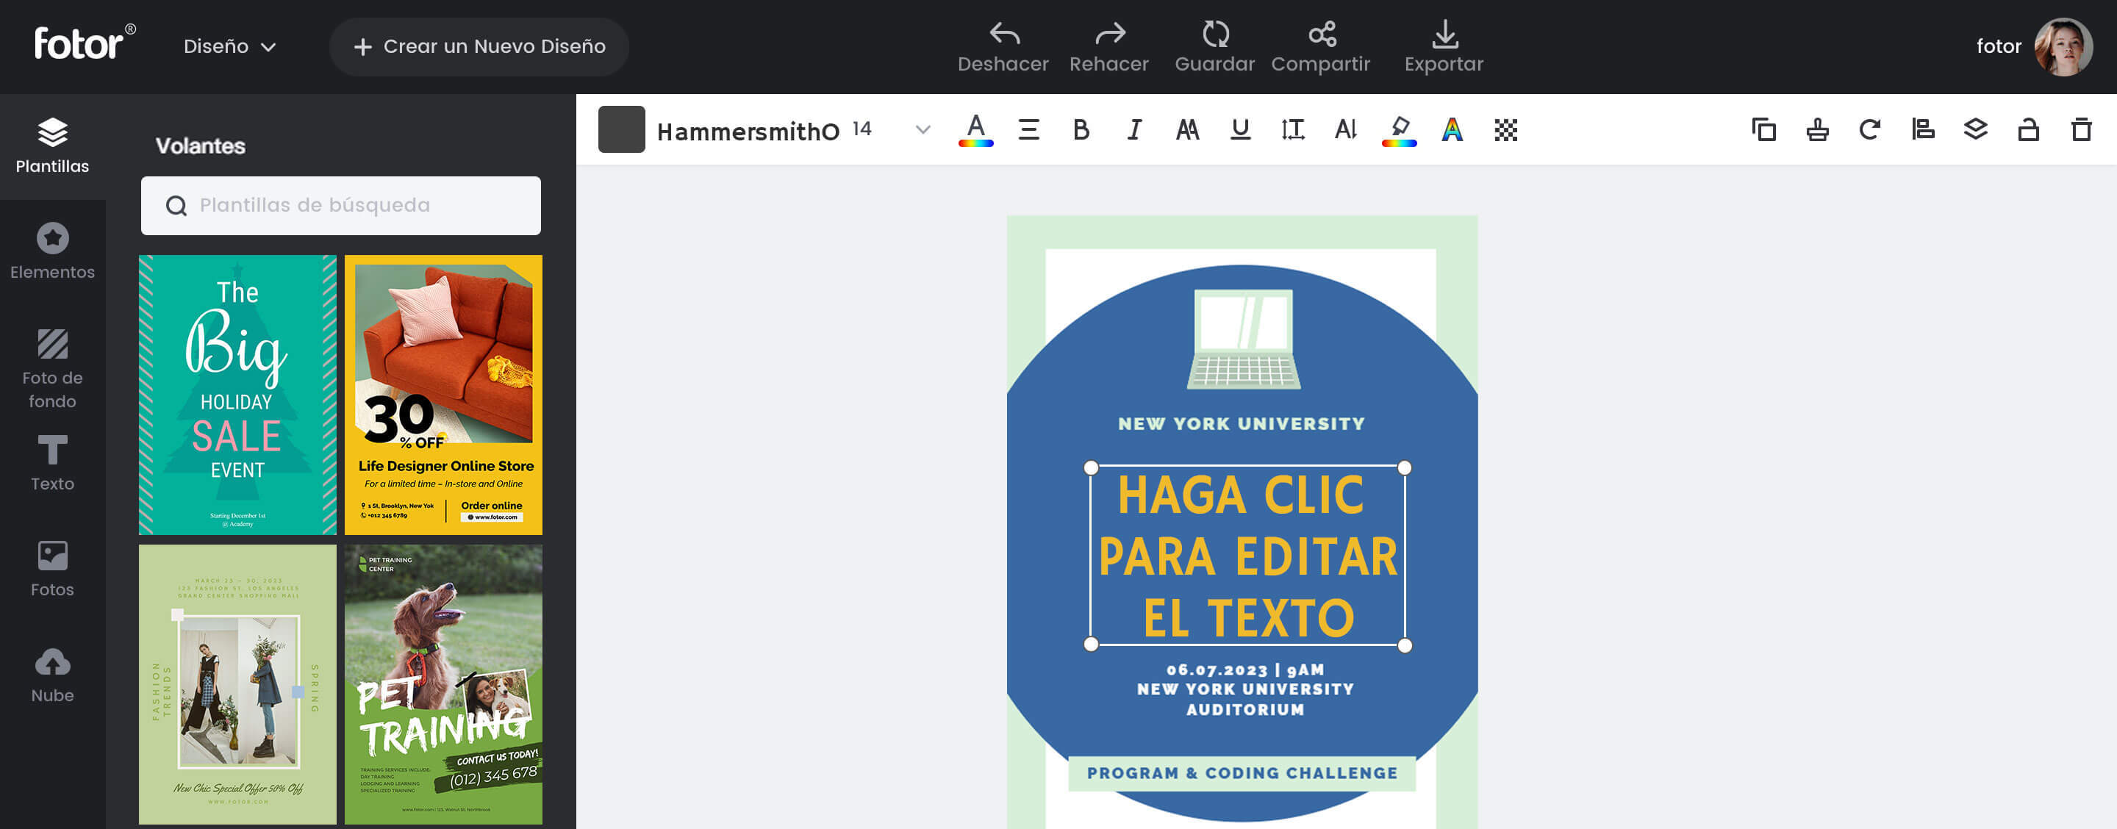Image resolution: width=2117 pixels, height=829 pixels.
Task: Click Crear un Nuevo Diseño
Action: pos(479,47)
